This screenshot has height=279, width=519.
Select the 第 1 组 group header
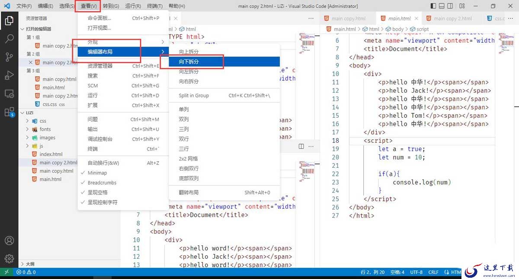pos(33,38)
